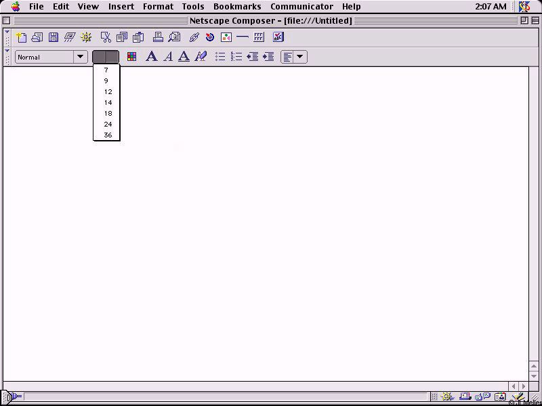Select font size 9
Image resolution: width=542 pixels, height=406 pixels.
[106, 81]
